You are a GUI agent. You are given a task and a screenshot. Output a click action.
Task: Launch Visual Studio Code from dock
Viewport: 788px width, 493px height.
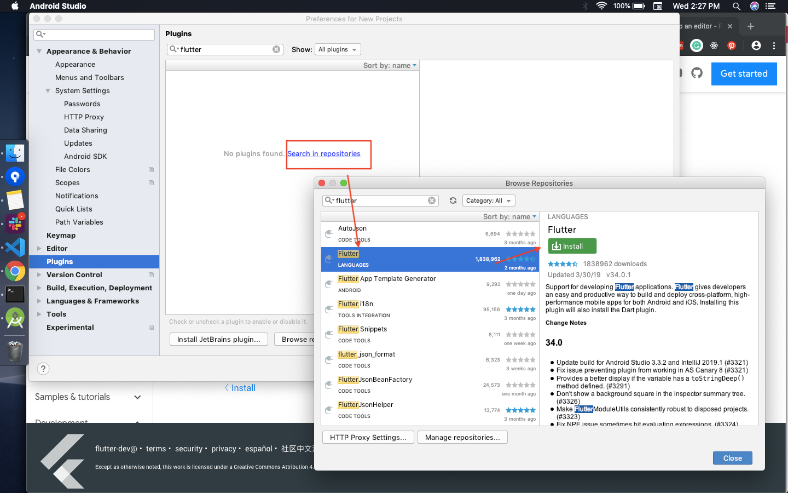click(15, 248)
